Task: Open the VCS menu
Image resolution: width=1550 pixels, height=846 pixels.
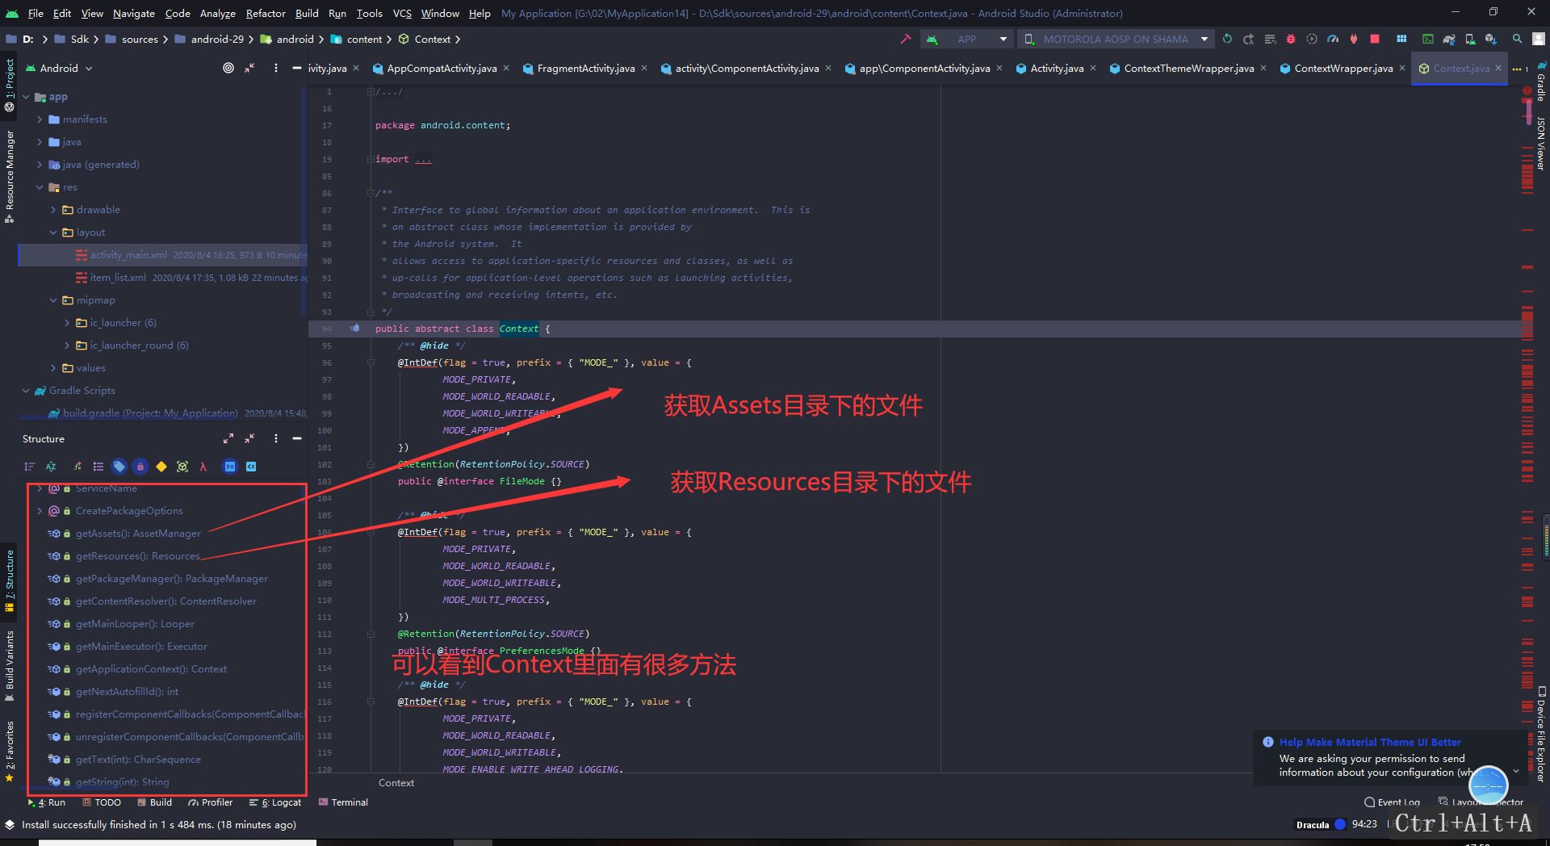Action: tap(402, 13)
